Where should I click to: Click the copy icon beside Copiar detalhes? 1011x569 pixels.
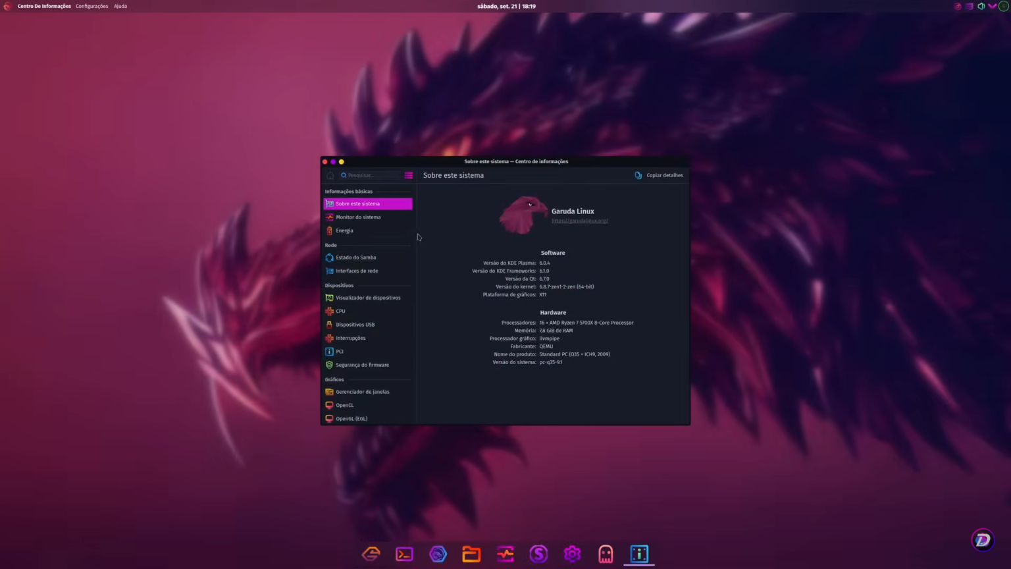(637, 175)
